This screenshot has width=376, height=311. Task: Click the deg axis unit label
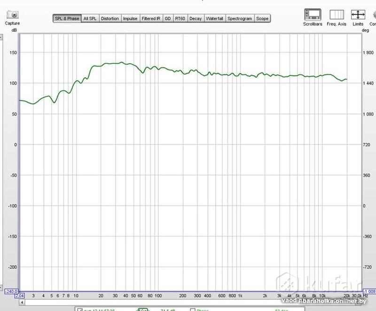point(365,30)
